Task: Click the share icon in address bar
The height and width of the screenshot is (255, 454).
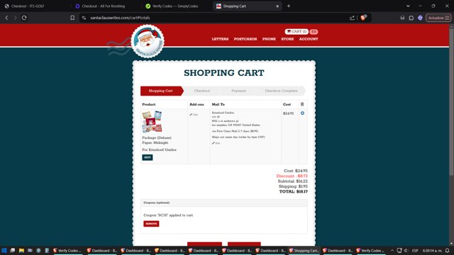Action: click(x=352, y=18)
